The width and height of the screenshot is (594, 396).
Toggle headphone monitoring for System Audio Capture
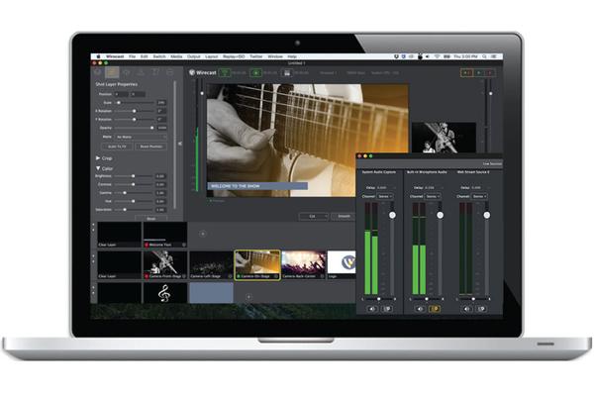point(387,309)
